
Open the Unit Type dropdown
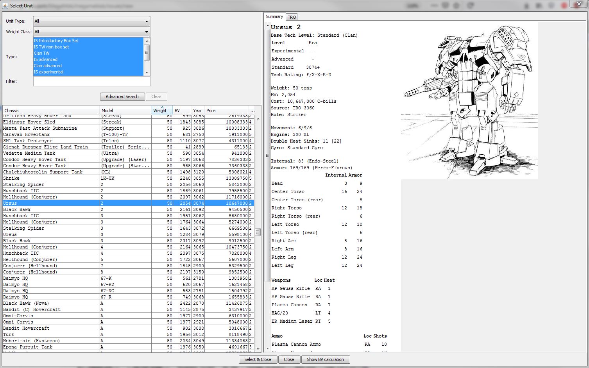click(91, 21)
